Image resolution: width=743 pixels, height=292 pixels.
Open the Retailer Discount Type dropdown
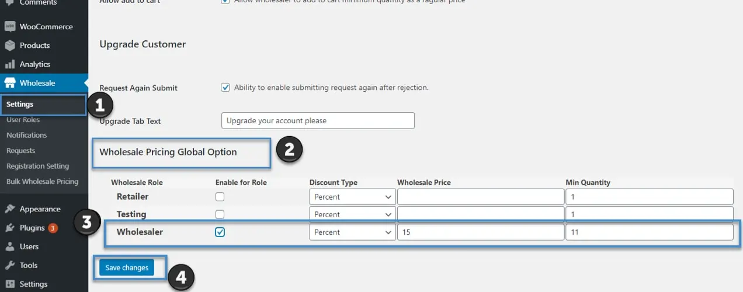tap(352, 197)
